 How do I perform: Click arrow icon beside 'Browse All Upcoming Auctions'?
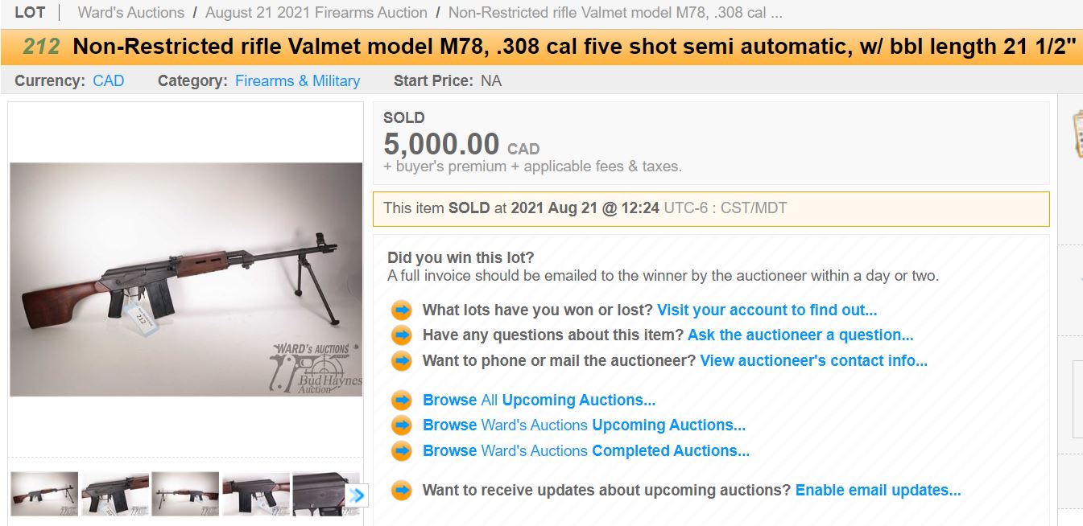tap(401, 401)
